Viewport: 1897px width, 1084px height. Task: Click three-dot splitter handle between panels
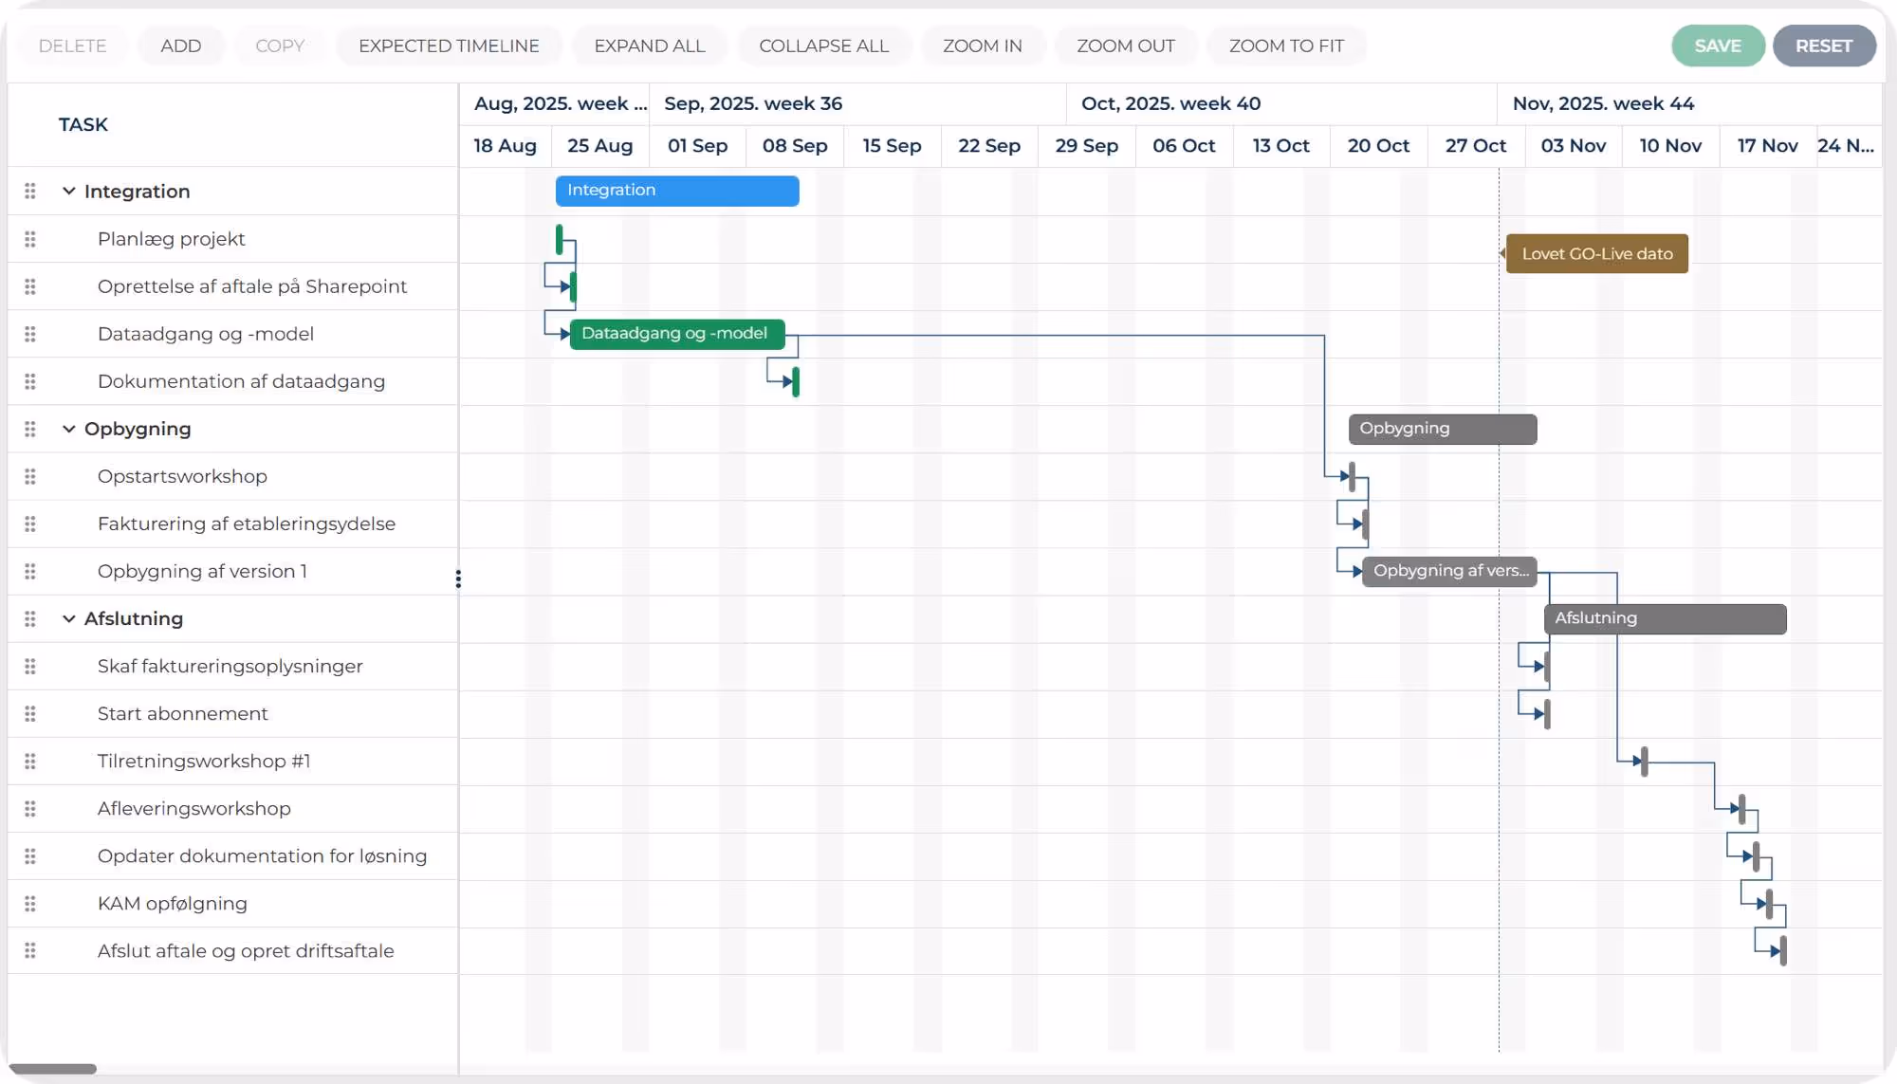458,579
